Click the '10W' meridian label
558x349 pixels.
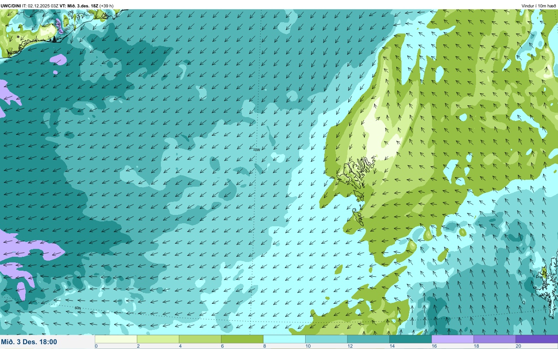point(256,150)
